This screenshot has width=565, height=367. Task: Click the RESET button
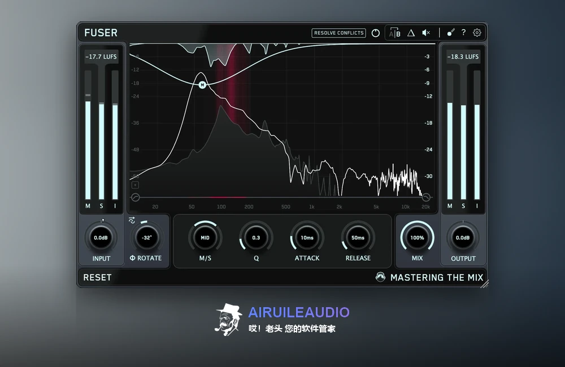coord(97,277)
